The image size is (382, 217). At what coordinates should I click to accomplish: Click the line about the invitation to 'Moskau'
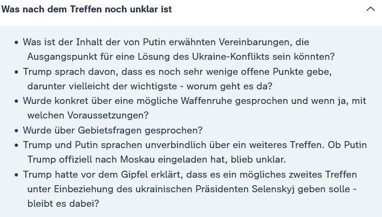click(x=156, y=159)
